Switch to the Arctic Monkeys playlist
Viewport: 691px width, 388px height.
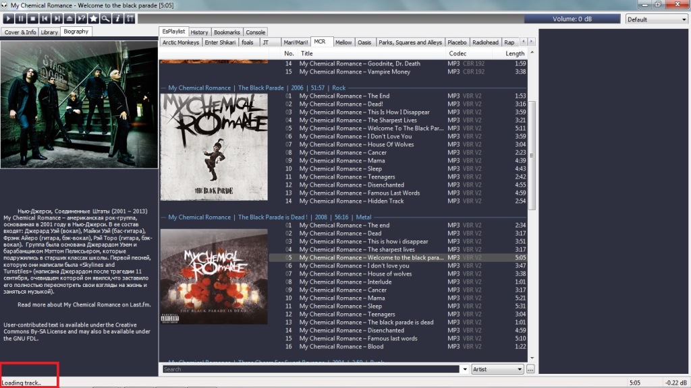click(x=181, y=42)
